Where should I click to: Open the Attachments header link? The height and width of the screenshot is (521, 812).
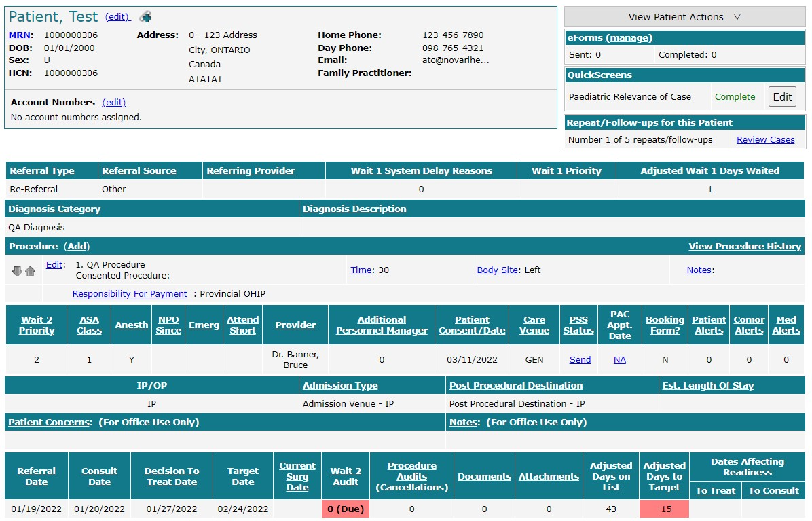[549, 477]
